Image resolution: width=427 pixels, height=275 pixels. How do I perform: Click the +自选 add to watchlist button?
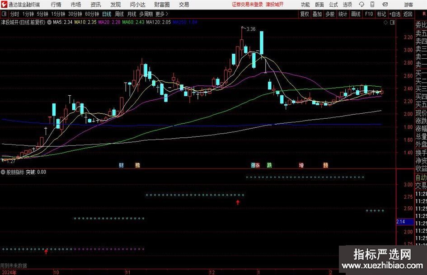click(x=395, y=14)
